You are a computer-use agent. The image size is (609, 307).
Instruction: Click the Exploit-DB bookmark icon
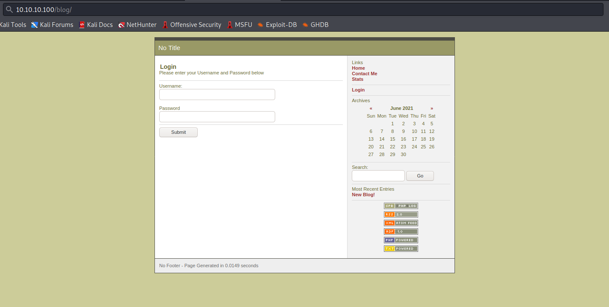pos(261,25)
